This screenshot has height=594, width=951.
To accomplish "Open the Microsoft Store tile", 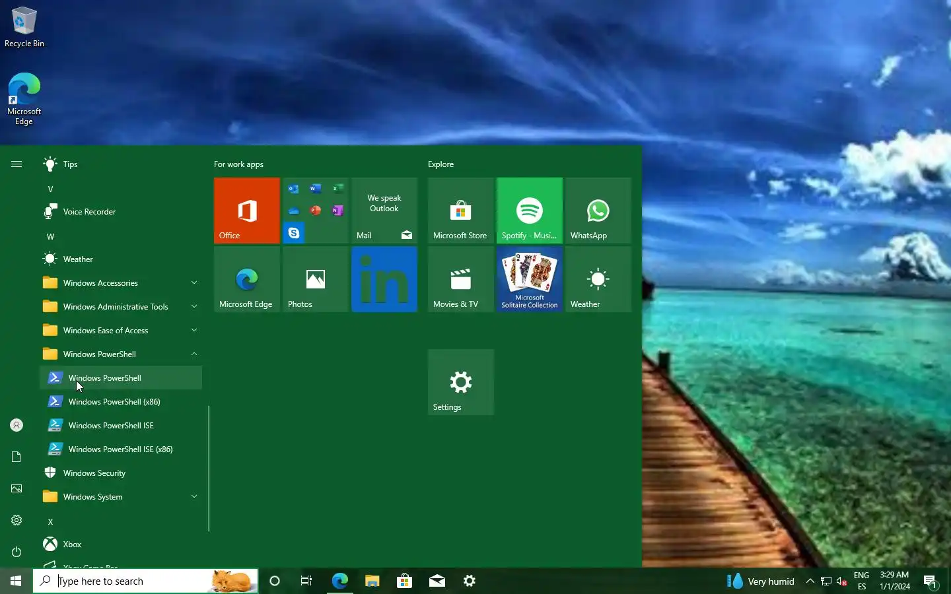I will [461, 211].
